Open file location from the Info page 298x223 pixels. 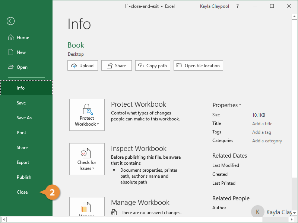click(x=198, y=65)
